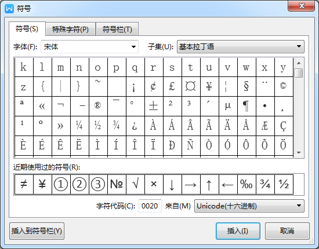Choose recent circled number ①

(61, 184)
